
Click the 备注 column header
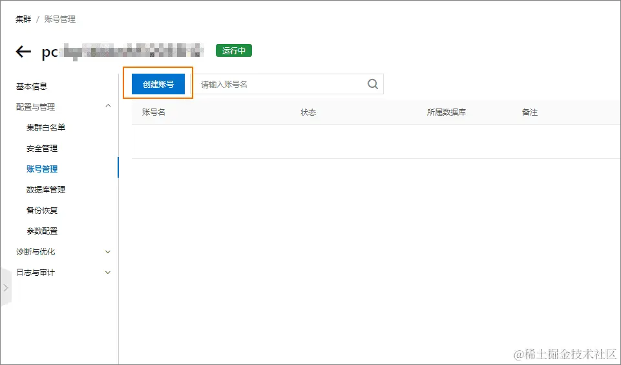[530, 112]
